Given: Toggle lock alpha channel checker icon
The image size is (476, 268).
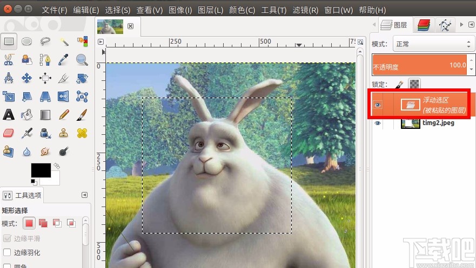Looking at the screenshot, I should tap(414, 84).
